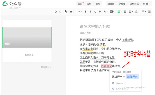
Task: Click the both-side indent icon
Action: [x=130, y=12]
